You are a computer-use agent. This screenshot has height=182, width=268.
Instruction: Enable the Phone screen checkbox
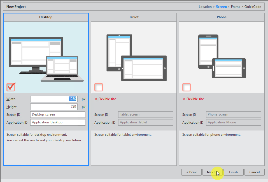187,87
